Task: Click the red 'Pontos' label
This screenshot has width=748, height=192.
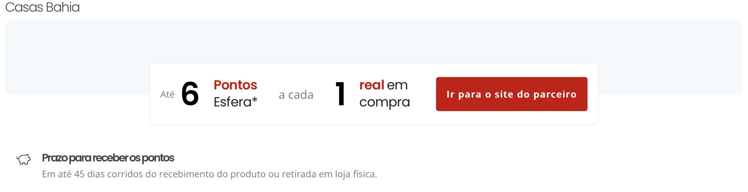Action: pos(235,85)
